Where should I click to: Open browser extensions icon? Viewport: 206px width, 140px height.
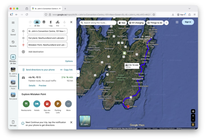(x=190, y=14)
